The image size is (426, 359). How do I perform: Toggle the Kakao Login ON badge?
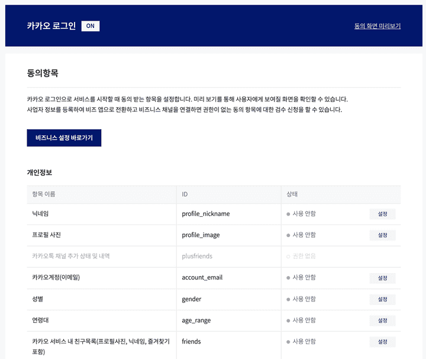[x=90, y=26]
